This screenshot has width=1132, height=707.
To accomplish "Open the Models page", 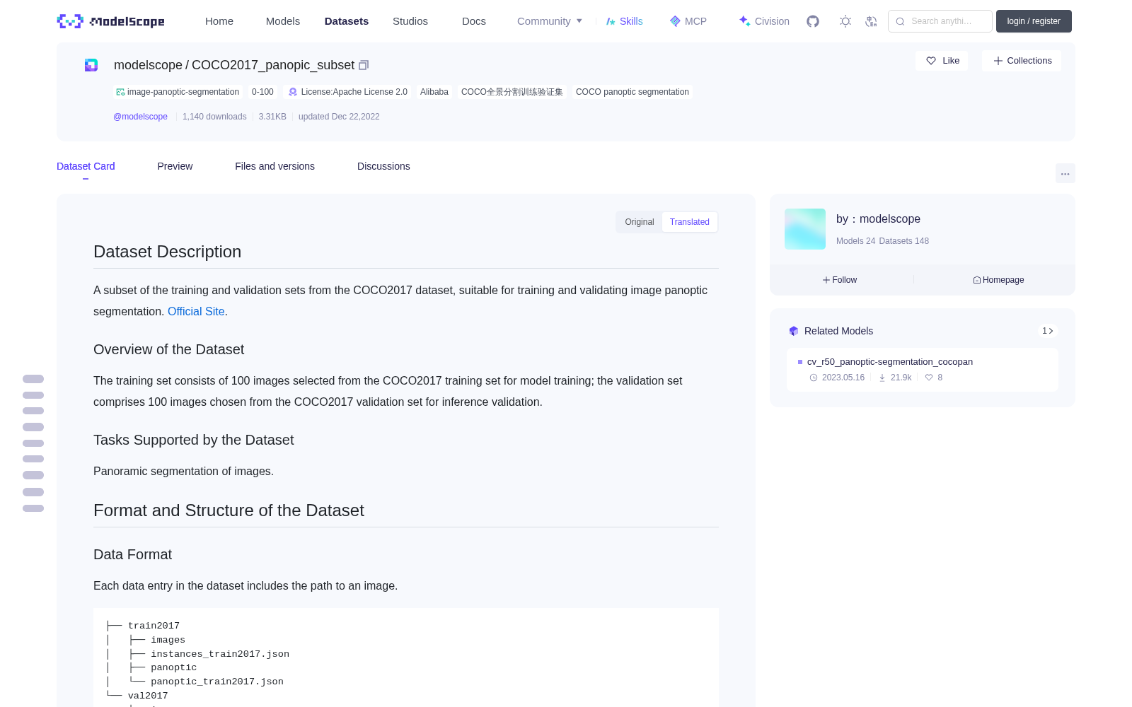I will 283,21.
